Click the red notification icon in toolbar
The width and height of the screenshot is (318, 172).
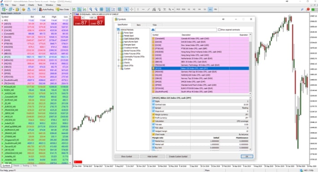click(x=308, y=9)
